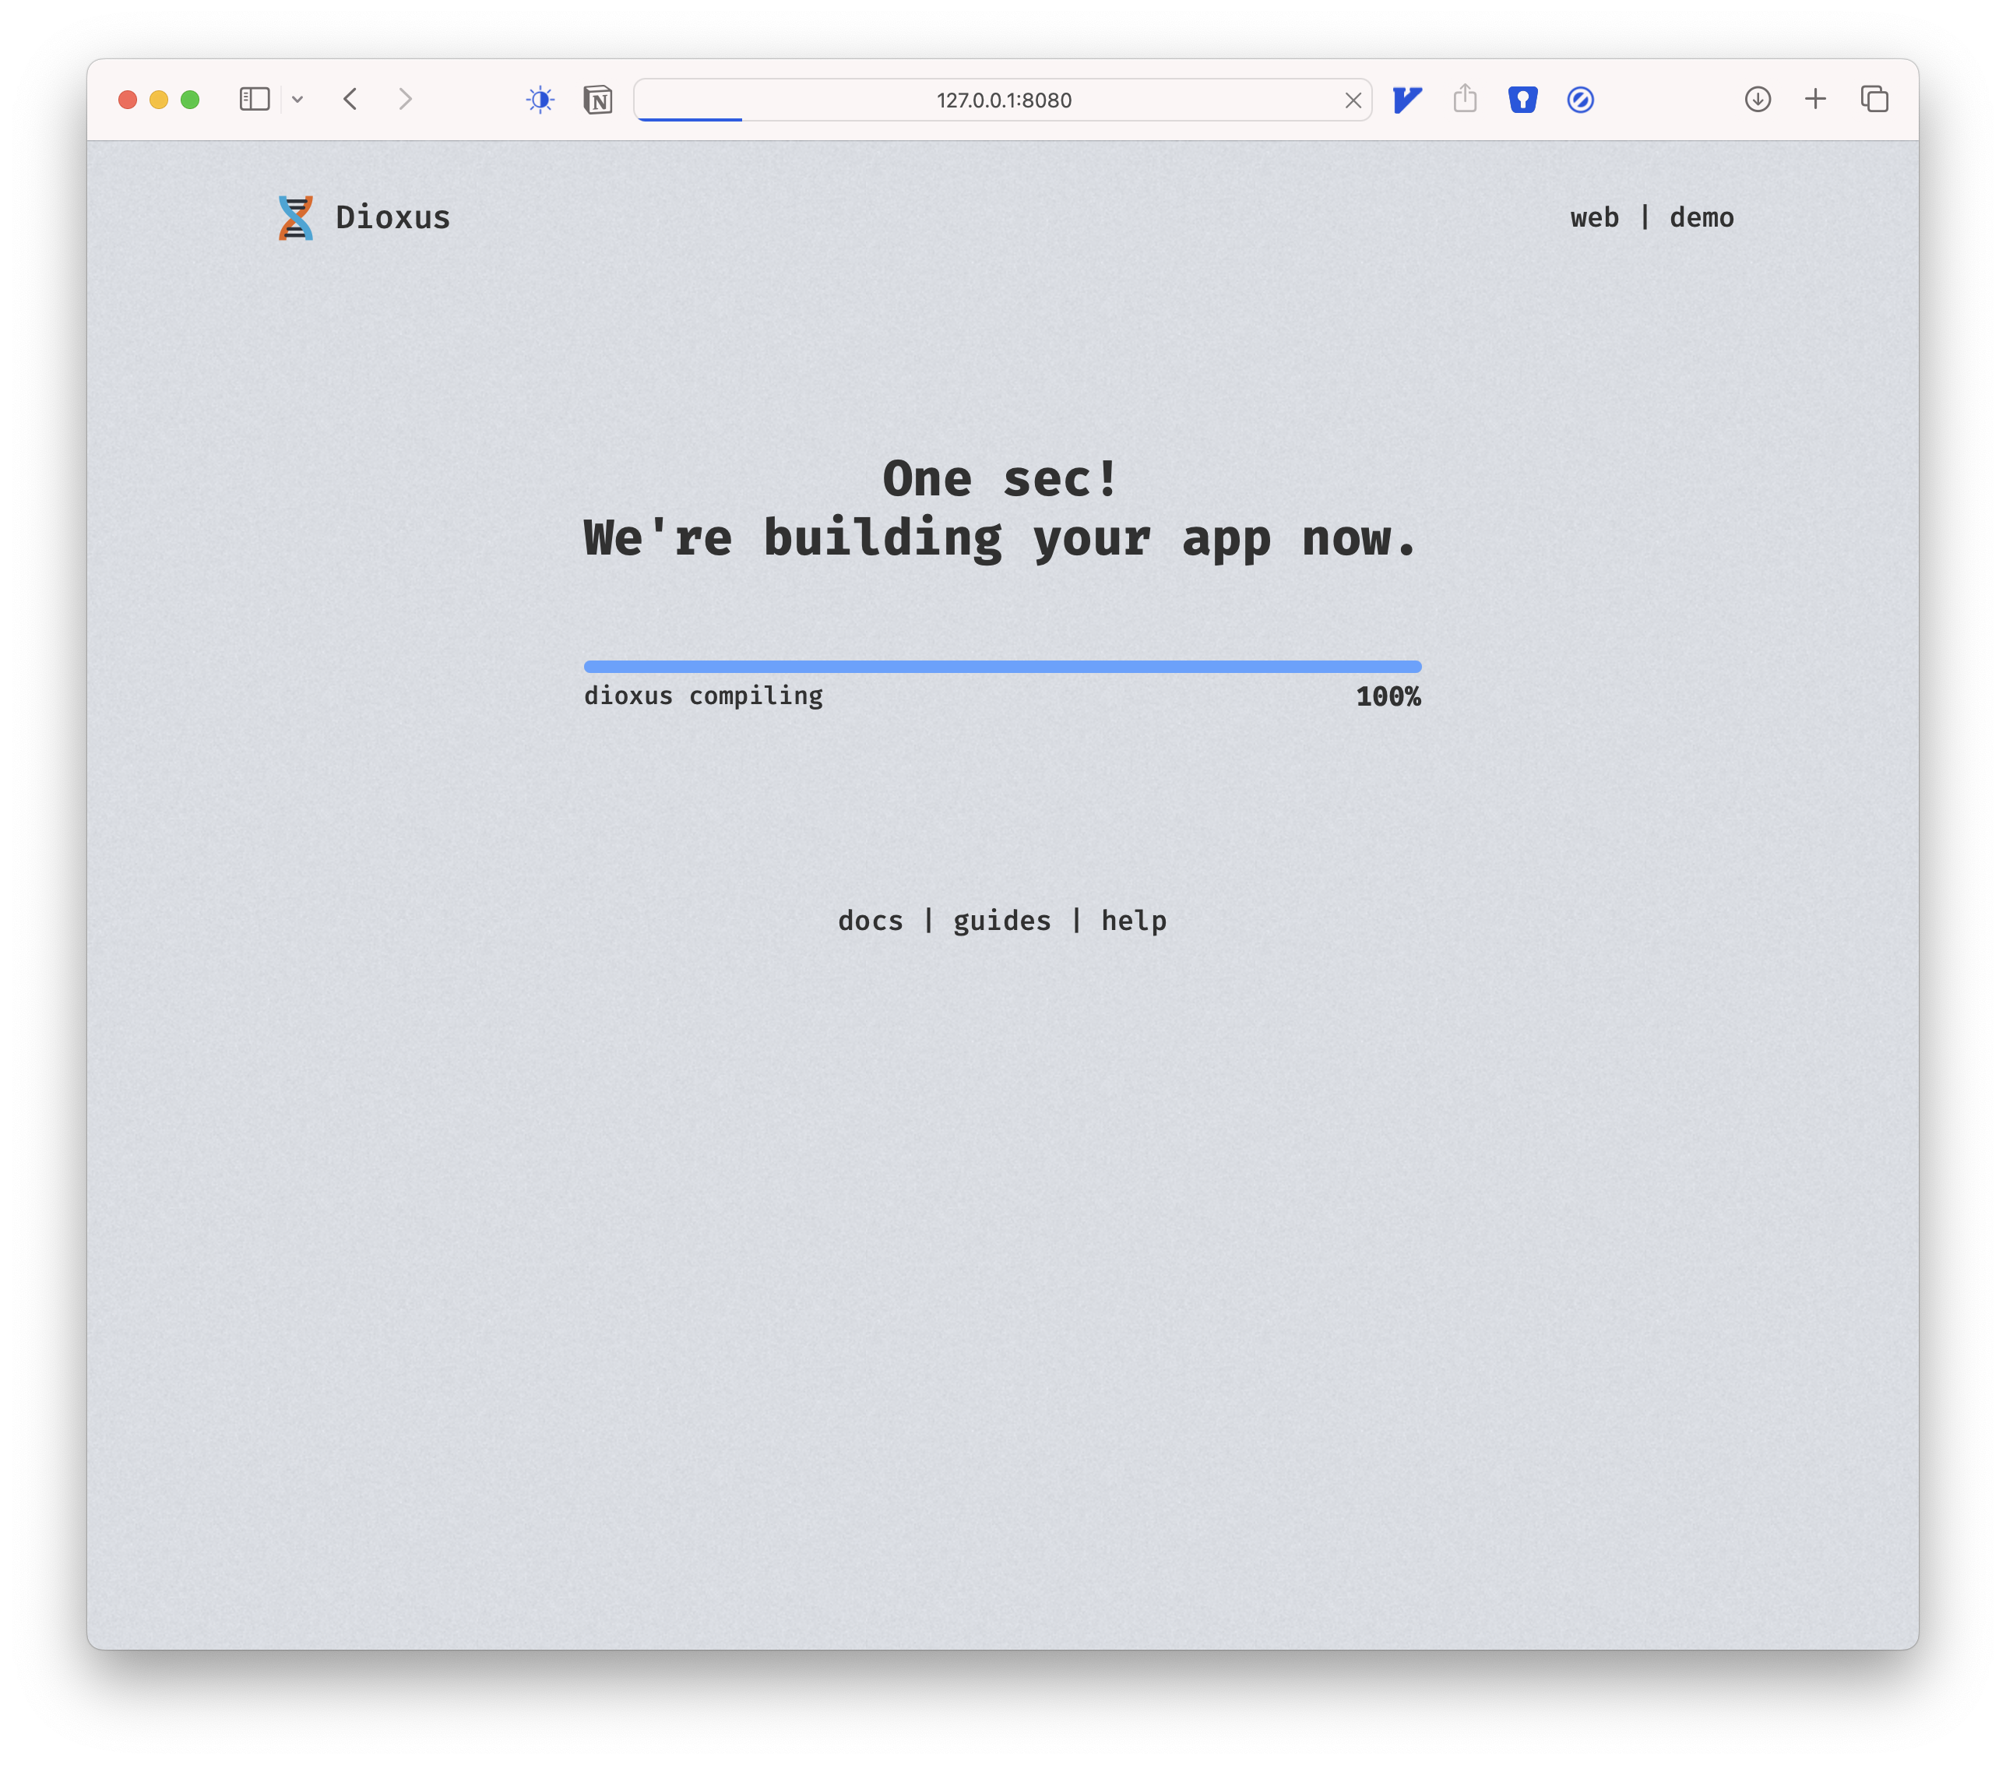Viewport: 2006px width, 1765px height.
Task: Open the web link in the header
Action: tap(1594, 217)
